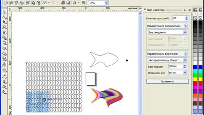This screenshot has width=204, height=115.
Task: Click the vertical Расстояние 0,0 мм field
Action: click(x=176, y=66)
